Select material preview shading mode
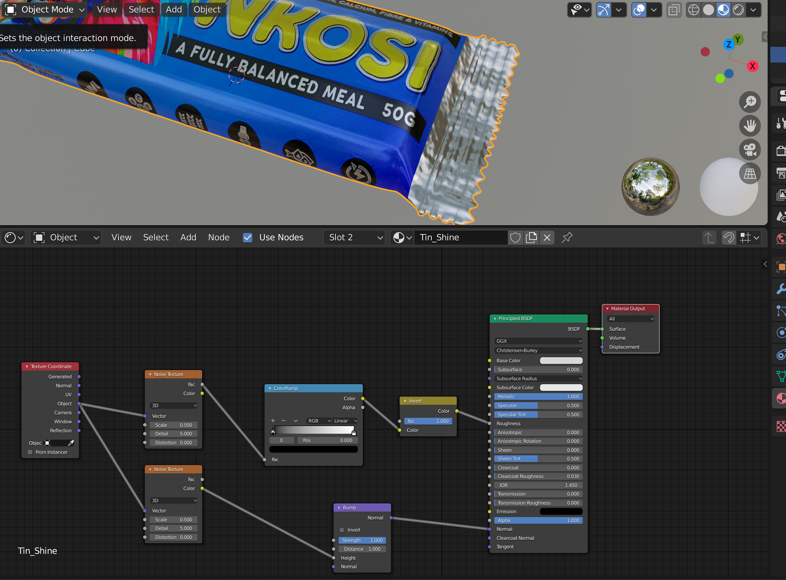The image size is (786, 580). click(723, 9)
